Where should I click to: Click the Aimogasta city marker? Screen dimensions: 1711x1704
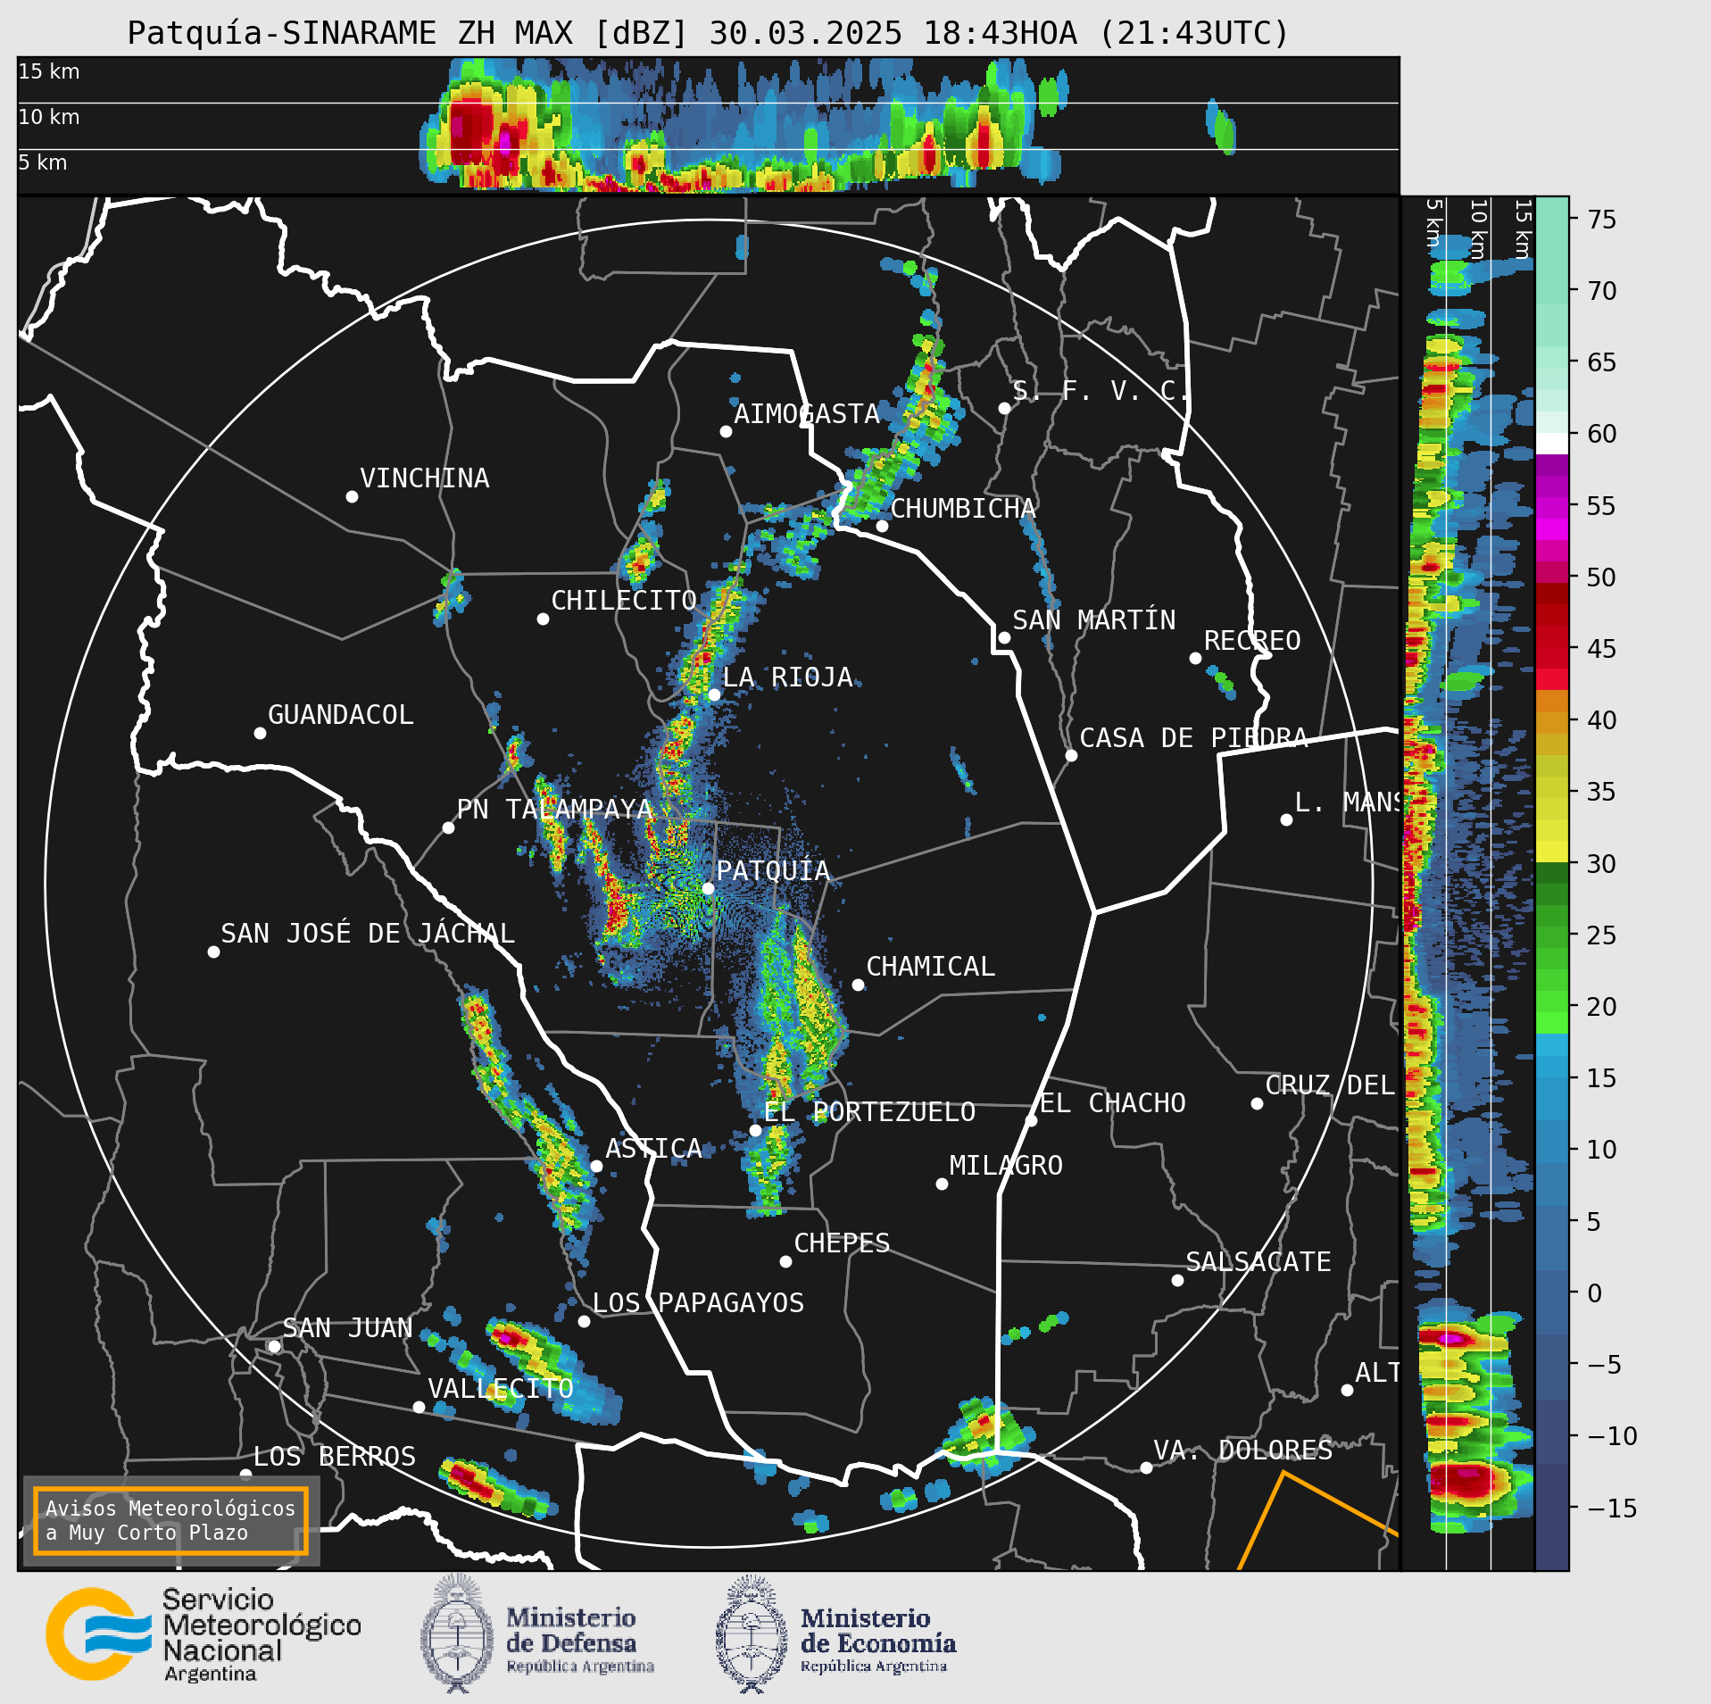click(726, 431)
